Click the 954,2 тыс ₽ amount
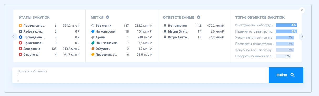 71,26
